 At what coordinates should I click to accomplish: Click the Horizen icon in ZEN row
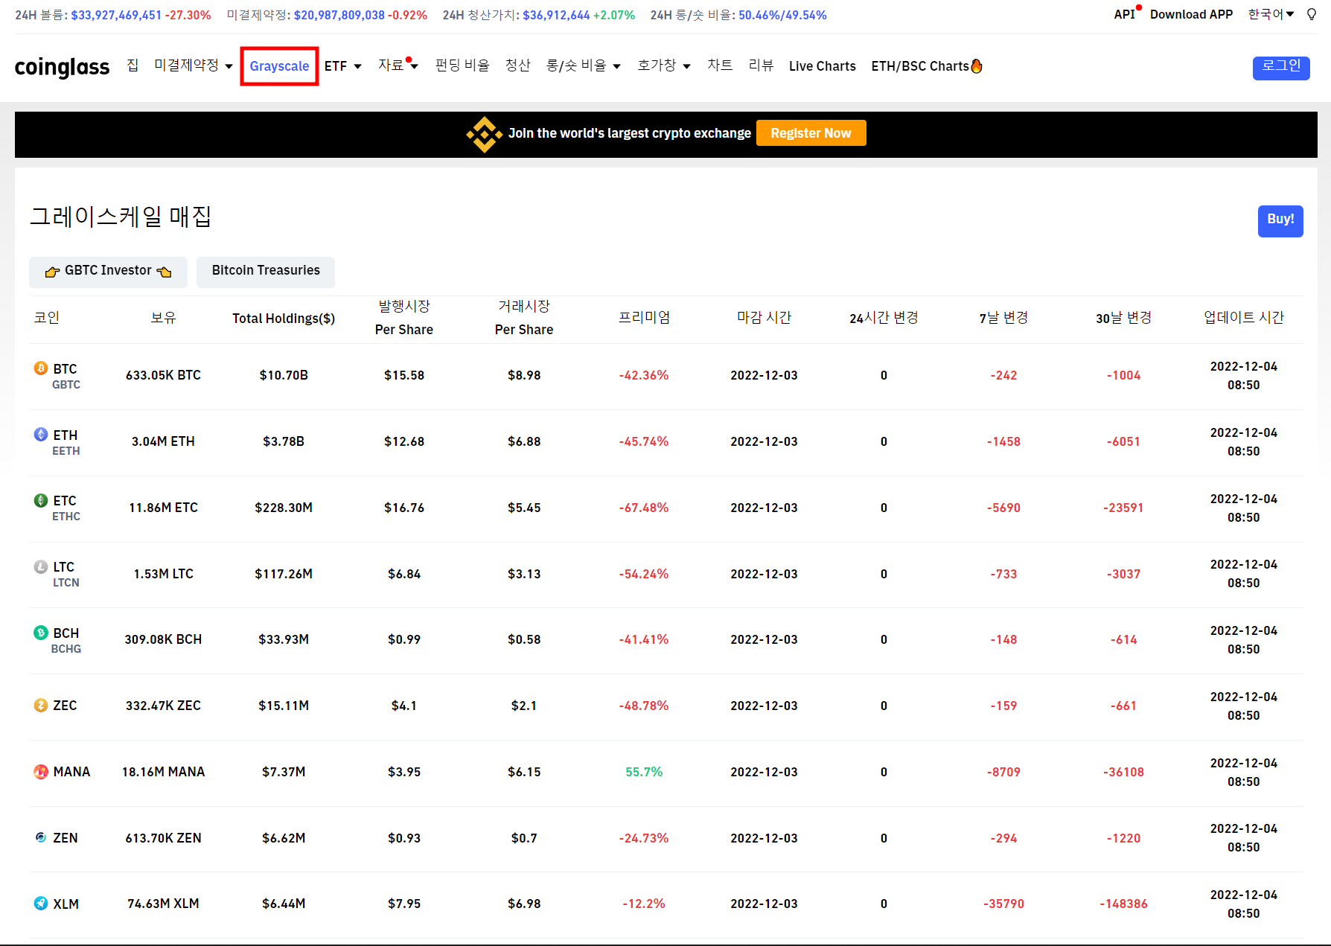[41, 837]
